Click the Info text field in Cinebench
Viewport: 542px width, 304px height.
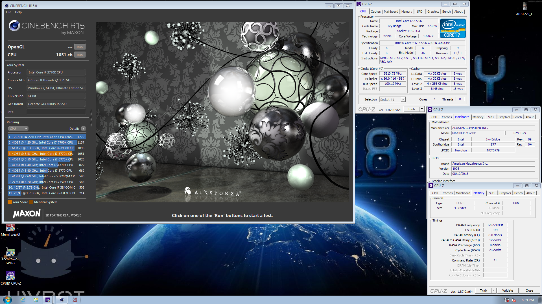pos(56,112)
